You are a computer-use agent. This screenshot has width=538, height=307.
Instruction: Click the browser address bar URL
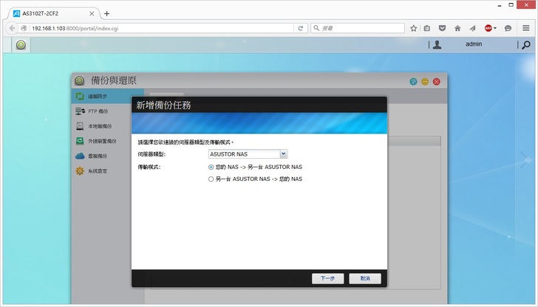pyautogui.click(x=148, y=28)
